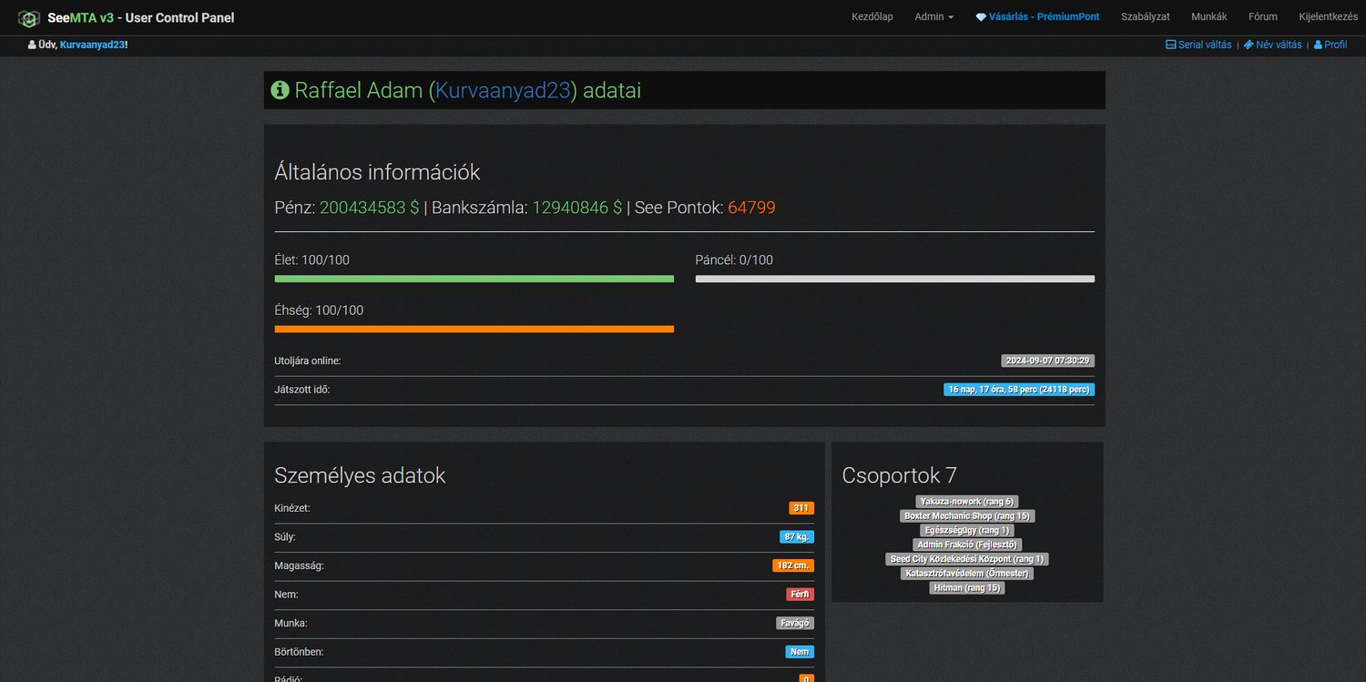Viewport: 1366px width, 682px height.
Task: Click the diamond icon beside Vásárlás
Action: point(981,17)
